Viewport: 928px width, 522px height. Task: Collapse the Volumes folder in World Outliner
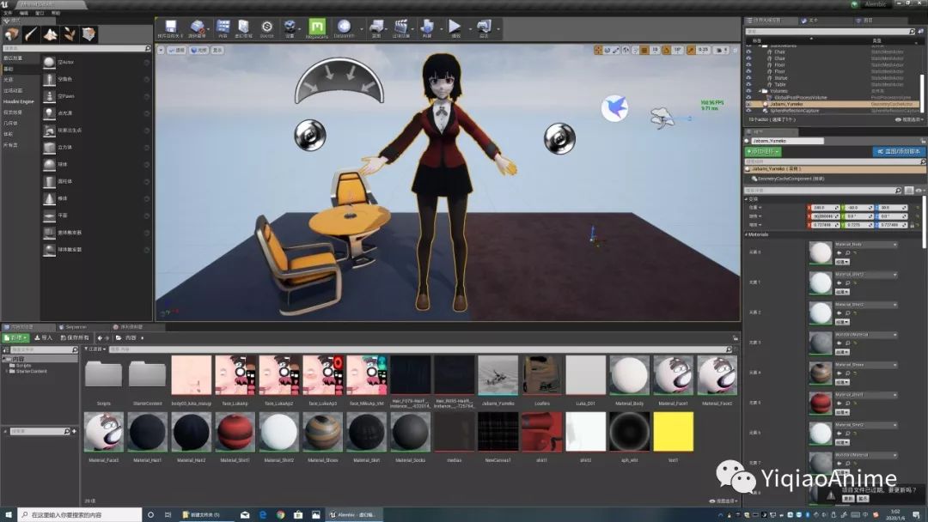coord(760,90)
